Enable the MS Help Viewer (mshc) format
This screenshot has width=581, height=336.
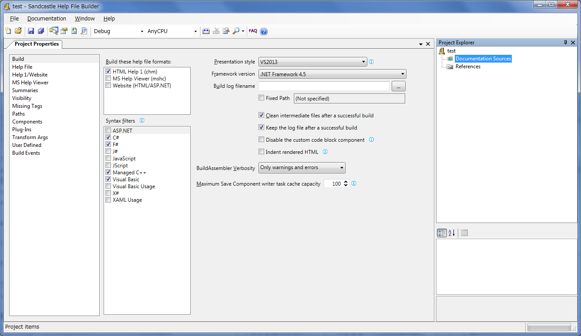click(108, 79)
